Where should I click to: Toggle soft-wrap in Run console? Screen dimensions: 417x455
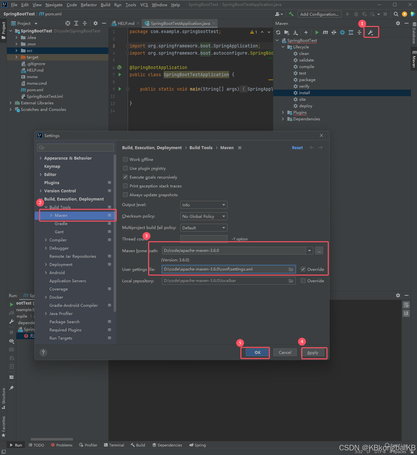coord(406,305)
